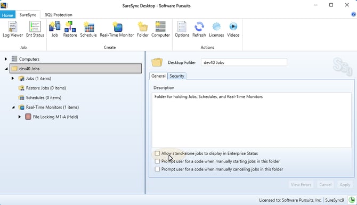Open Ent Status view
This screenshot has width=357, height=205.
[x=35, y=29]
